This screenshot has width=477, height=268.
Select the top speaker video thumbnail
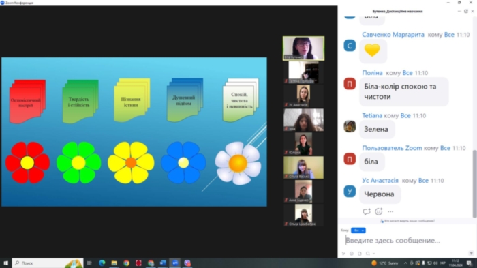303,48
